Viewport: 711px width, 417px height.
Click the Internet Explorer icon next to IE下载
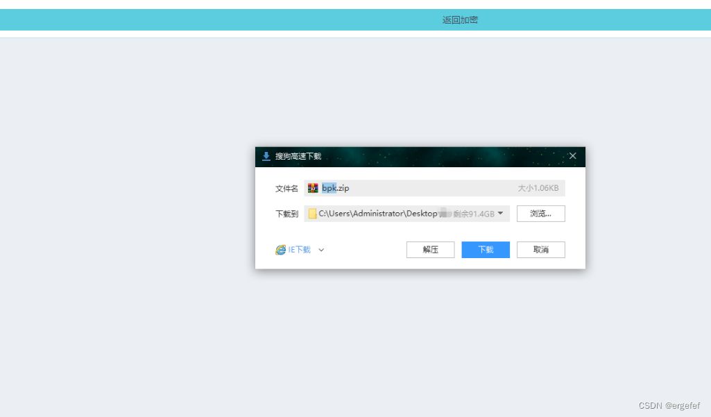coord(280,249)
